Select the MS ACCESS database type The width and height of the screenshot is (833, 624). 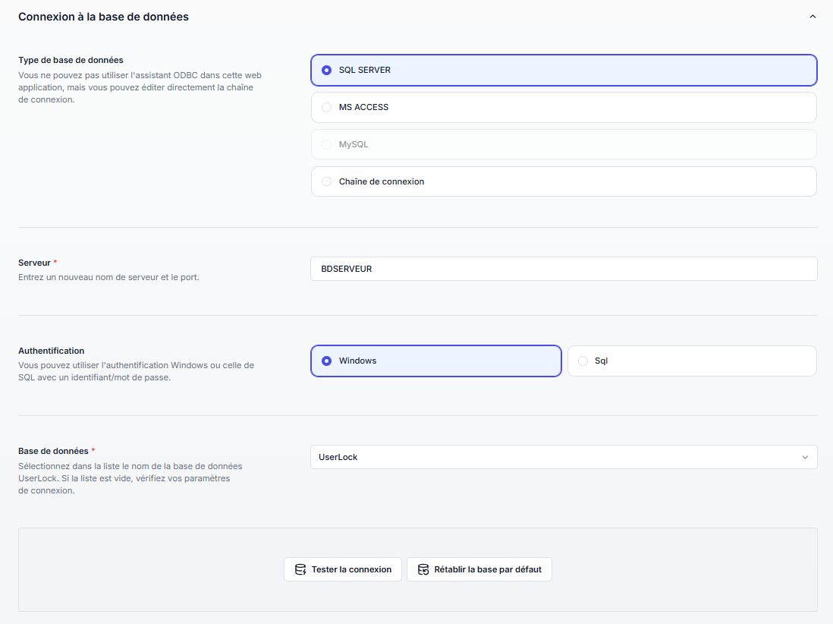563,107
